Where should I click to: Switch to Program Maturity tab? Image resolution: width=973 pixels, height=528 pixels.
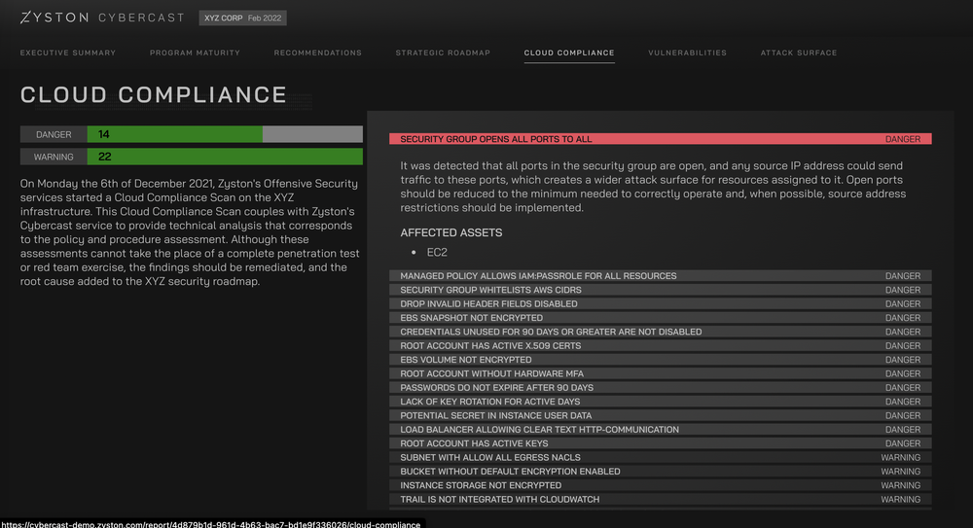[x=195, y=53]
